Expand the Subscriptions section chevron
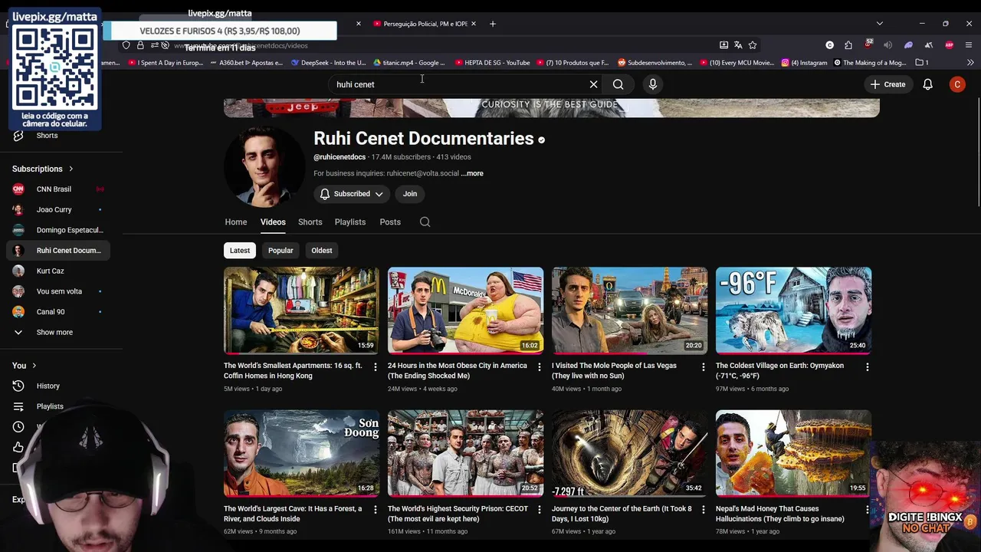This screenshot has width=981, height=552. pyautogui.click(x=71, y=169)
